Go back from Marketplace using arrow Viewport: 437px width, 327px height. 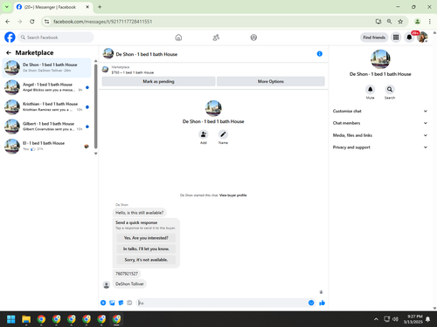9,52
